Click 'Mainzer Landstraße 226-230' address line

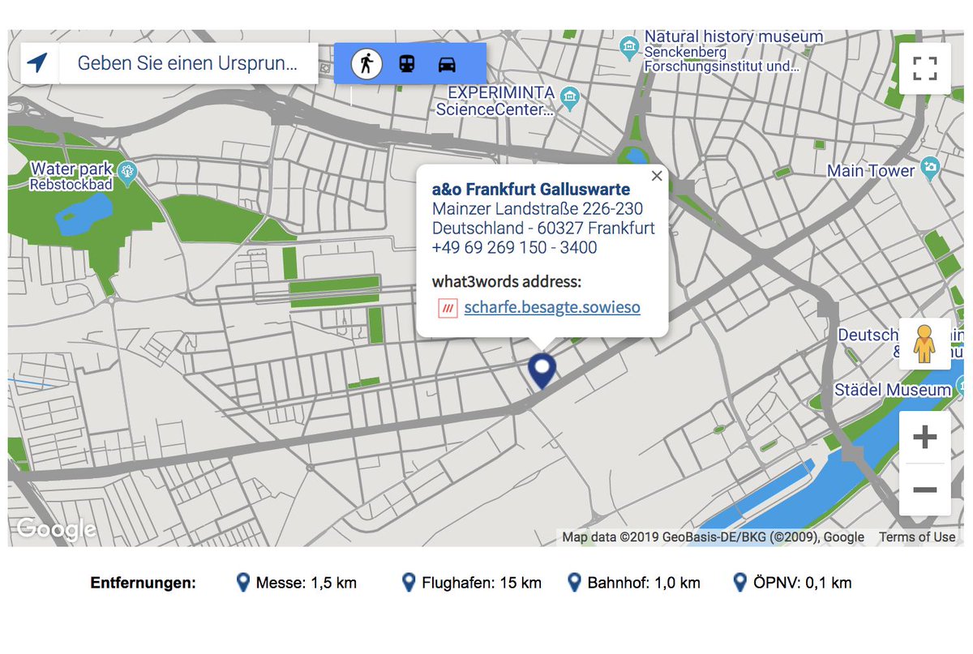[x=538, y=210]
